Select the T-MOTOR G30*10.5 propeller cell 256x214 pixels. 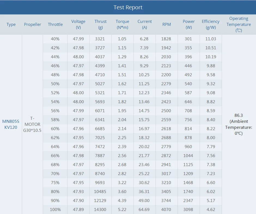(x=32, y=124)
